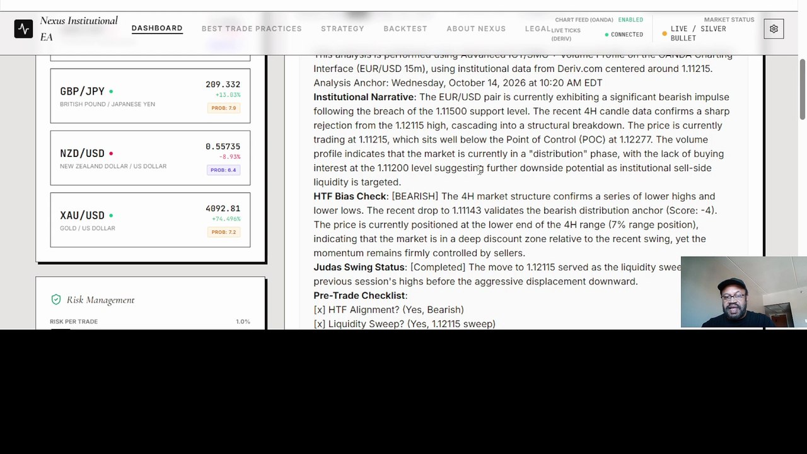This screenshot has width=807, height=454.
Task: Select the XAU/USD gold card
Action: click(x=150, y=219)
